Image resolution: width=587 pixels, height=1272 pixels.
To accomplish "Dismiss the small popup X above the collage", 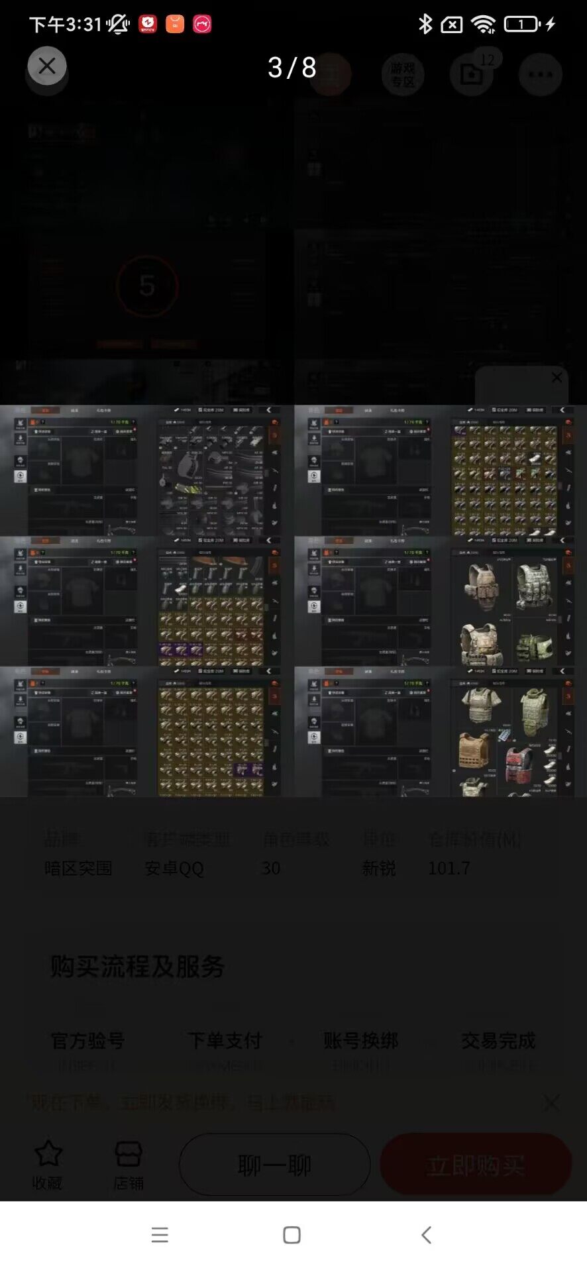I will coord(557,377).
